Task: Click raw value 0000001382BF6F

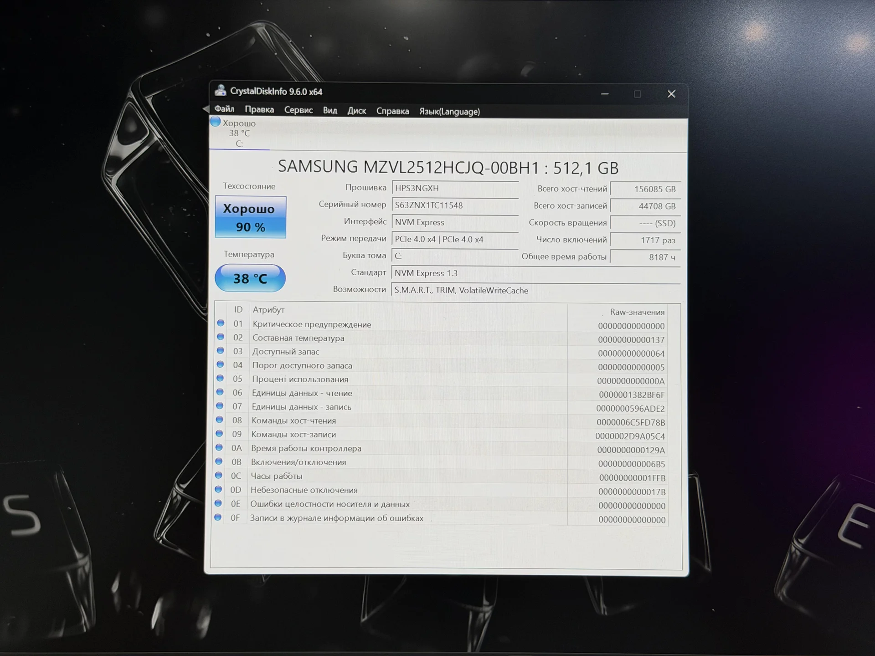Action: coord(632,395)
